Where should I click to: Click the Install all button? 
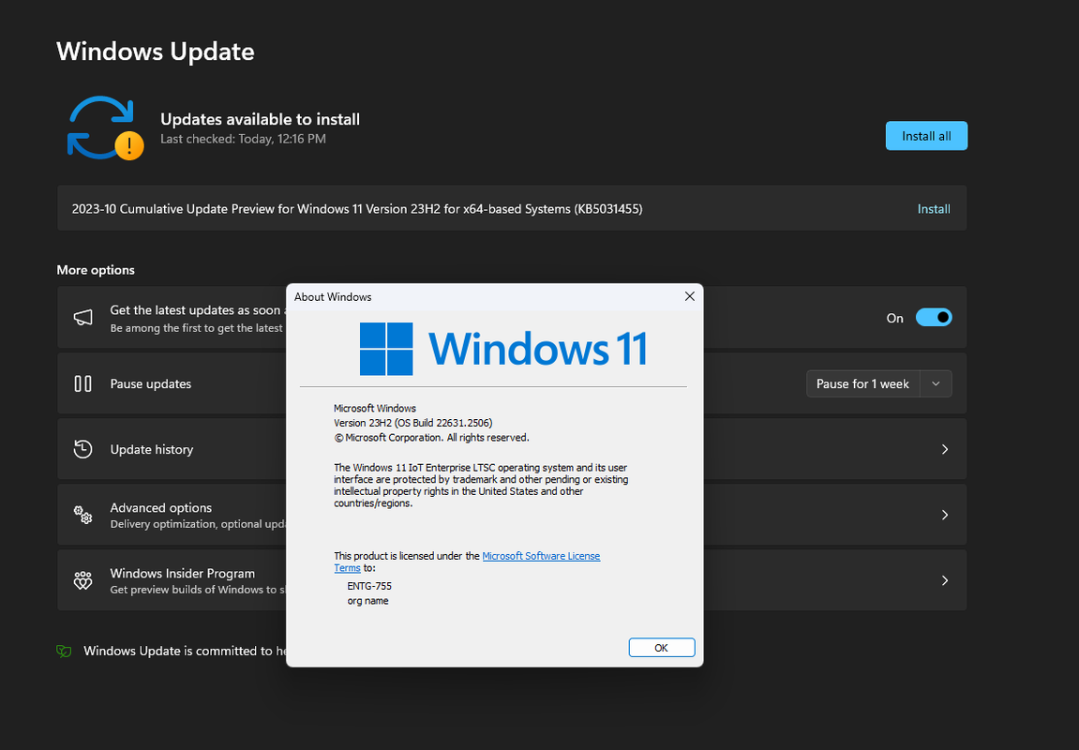pyautogui.click(x=926, y=136)
